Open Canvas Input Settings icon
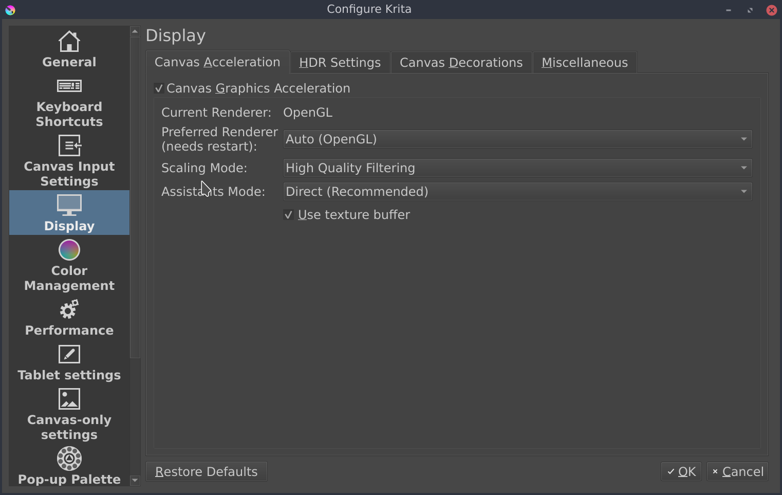The height and width of the screenshot is (495, 782). tap(69, 145)
